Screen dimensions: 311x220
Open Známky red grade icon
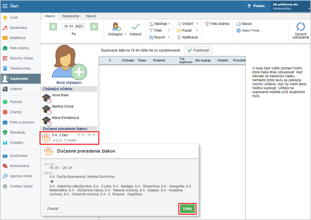(5, 112)
